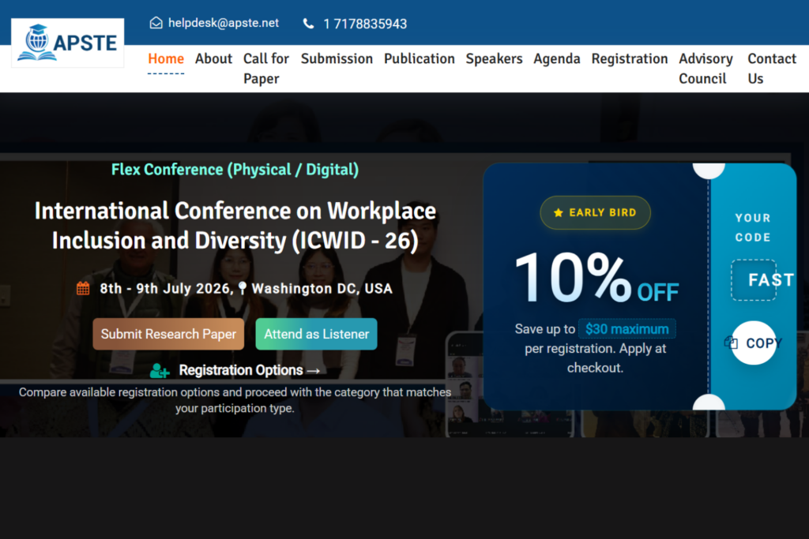Go to Contact Us
The width and height of the screenshot is (809, 539).
[772, 69]
